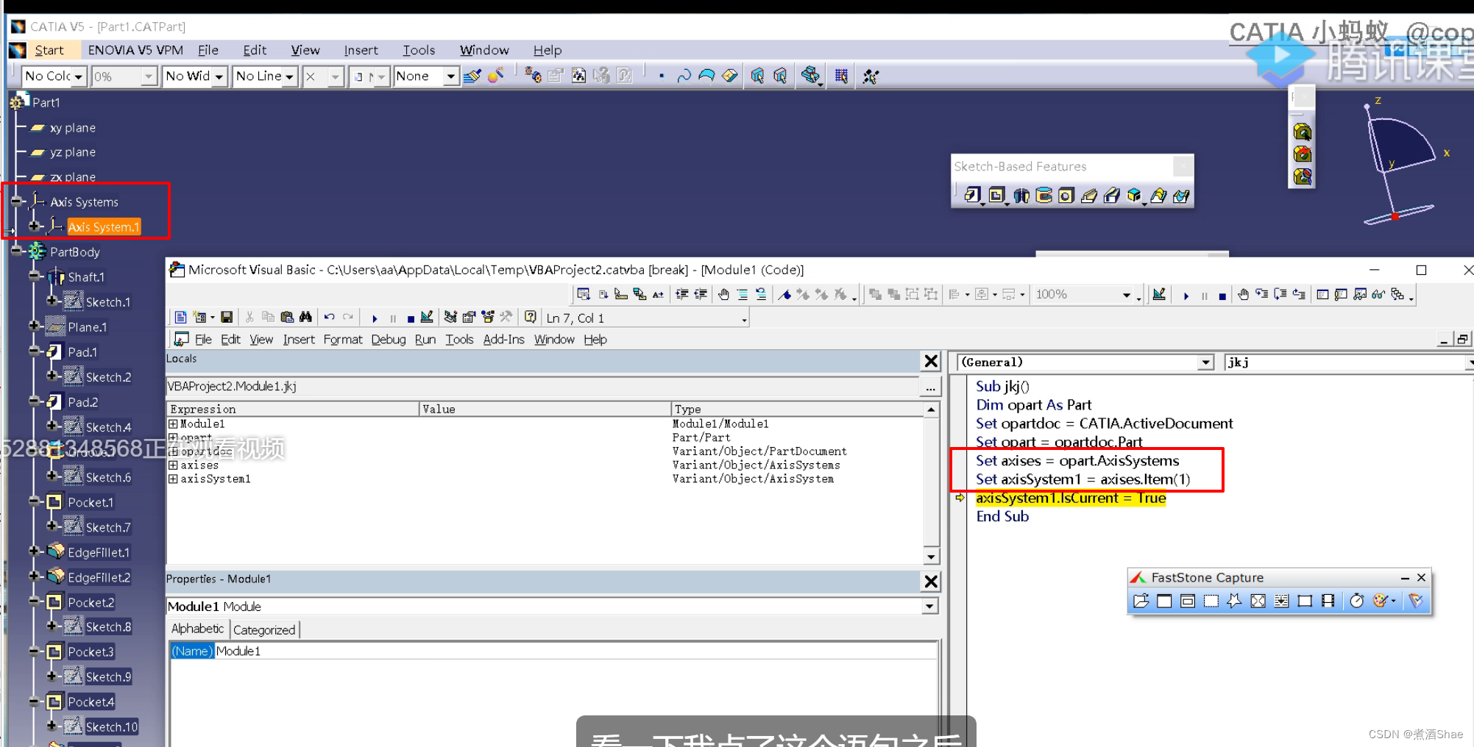Screen dimensions: 1474x747
Task: Open the Module1 Module properties dropdown
Action: tap(930, 606)
